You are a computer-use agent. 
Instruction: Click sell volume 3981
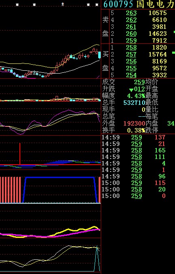(x=160, y=27)
